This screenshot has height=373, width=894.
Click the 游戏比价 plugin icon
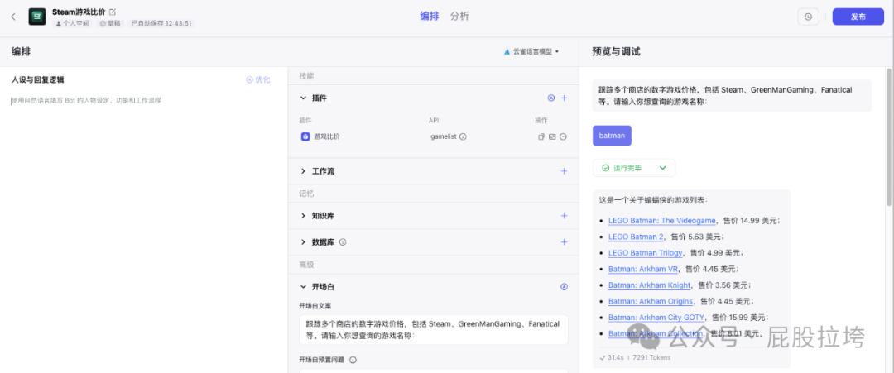click(x=305, y=136)
